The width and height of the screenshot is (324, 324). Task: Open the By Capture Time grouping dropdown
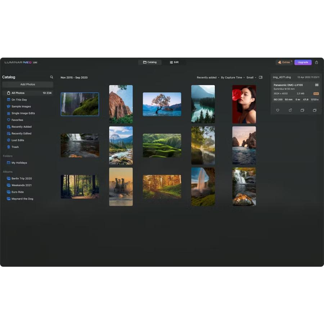(x=232, y=77)
